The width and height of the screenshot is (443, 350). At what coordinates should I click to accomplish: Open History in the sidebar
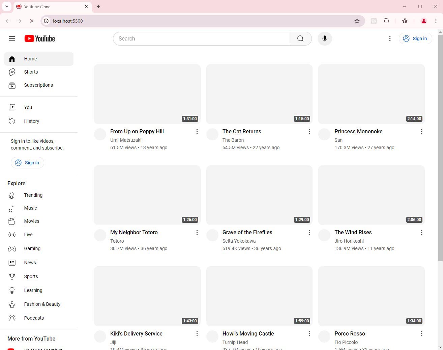click(39, 121)
